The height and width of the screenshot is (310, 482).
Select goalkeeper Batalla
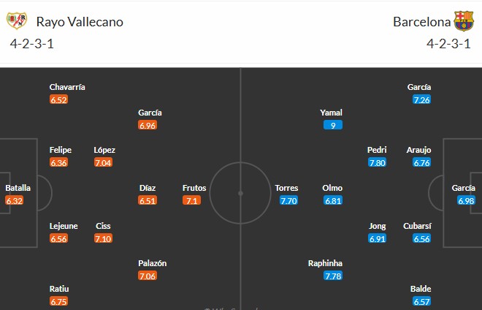(x=18, y=188)
